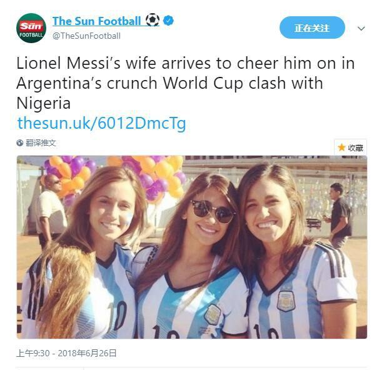Open the tweet timestamp 上午9:30

pyautogui.click(x=32, y=353)
